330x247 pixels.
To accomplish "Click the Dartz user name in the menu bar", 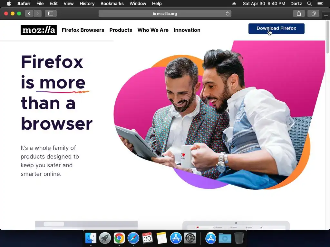I will [296, 4].
